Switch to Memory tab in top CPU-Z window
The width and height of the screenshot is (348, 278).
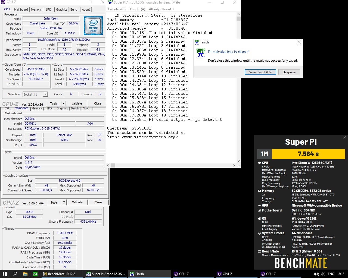(36, 10)
